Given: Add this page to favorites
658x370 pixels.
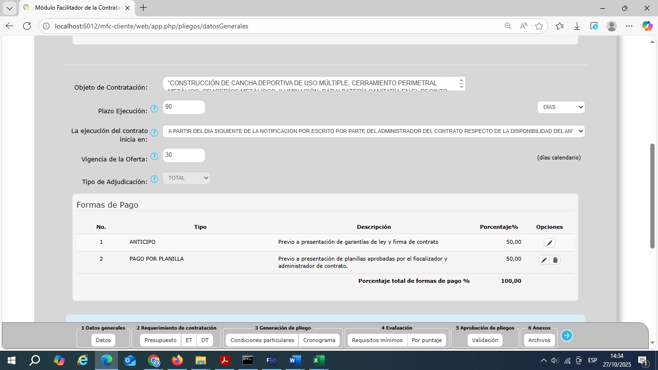Looking at the screenshot, I should click(539, 26).
